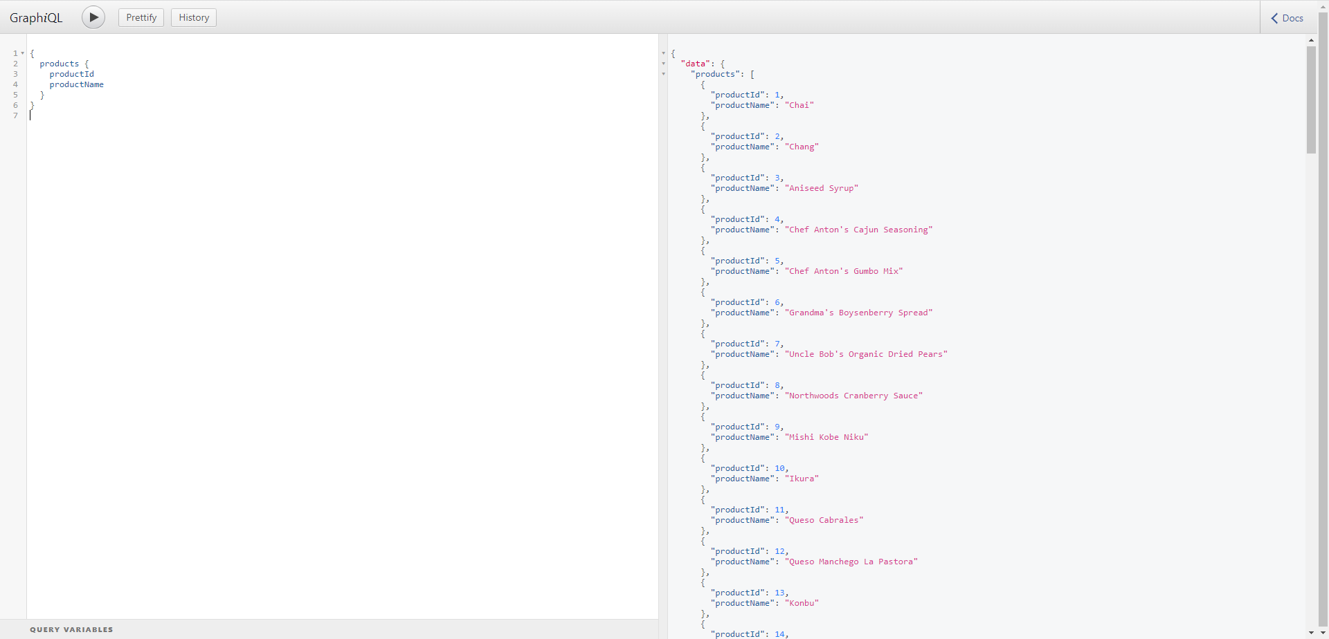
Task: Click the Chai product name in the results
Action: [800, 105]
